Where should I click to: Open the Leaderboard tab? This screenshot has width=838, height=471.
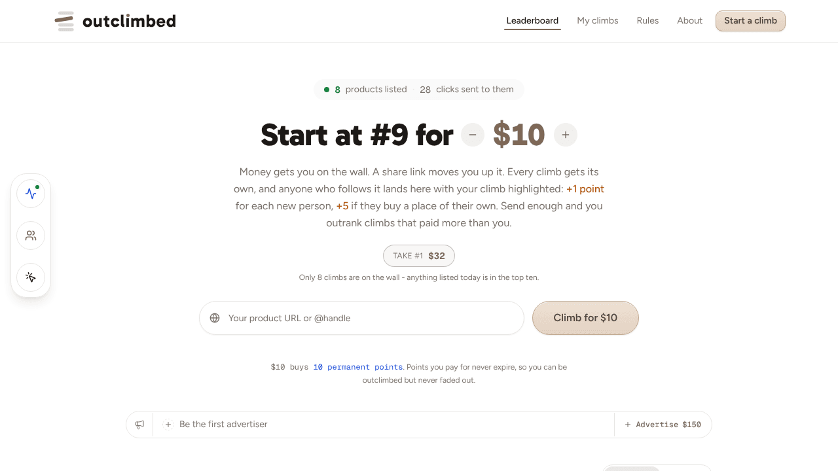tap(532, 21)
